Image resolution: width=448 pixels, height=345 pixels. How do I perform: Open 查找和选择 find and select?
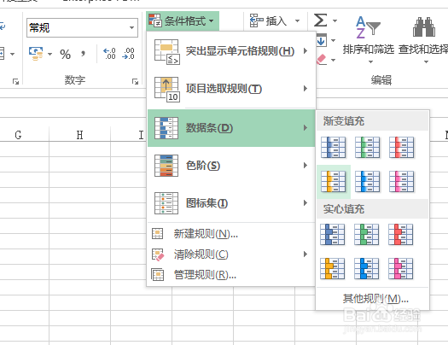point(424,40)
